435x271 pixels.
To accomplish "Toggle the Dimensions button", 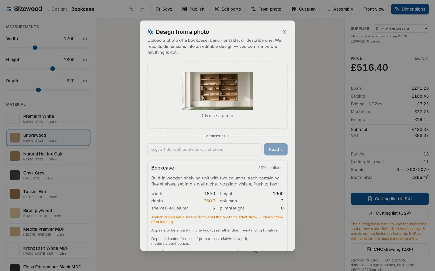I will [x=410, y=9].
